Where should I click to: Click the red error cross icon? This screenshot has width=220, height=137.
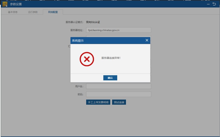click(x=87, y=59)
